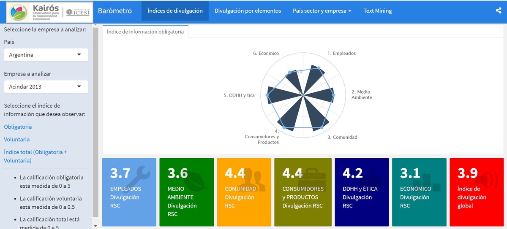Click the share icon in top bar
Screen dimensions: 507x229
tap(499, 11)
